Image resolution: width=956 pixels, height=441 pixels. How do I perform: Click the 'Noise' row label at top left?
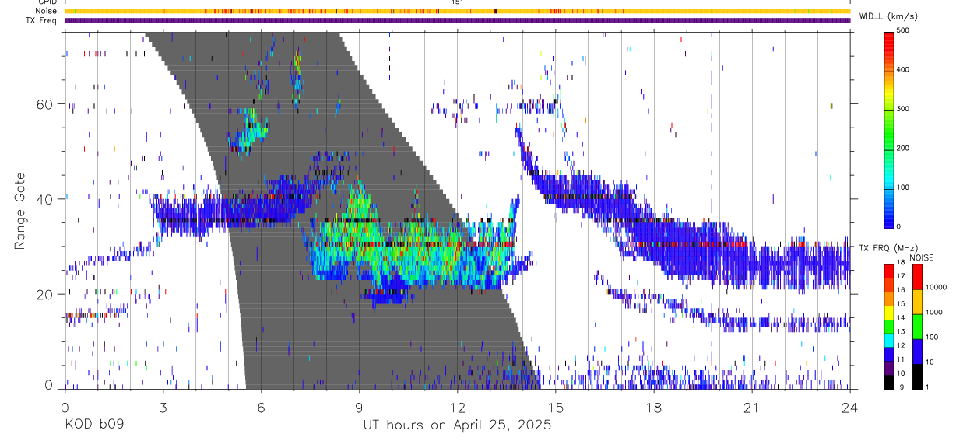tap(47, 11)
